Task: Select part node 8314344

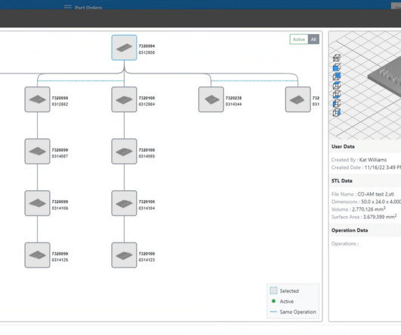Action: coord(211,99)
